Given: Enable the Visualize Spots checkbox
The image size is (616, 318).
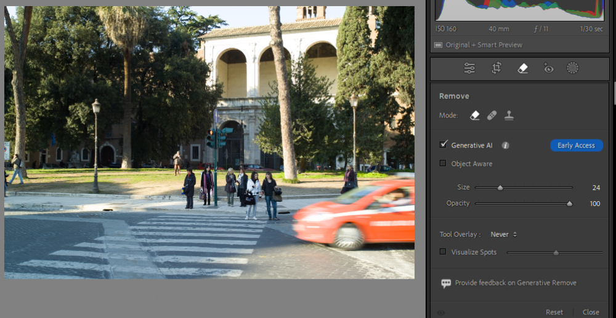Looking at the screenshot, I should 443,252.
